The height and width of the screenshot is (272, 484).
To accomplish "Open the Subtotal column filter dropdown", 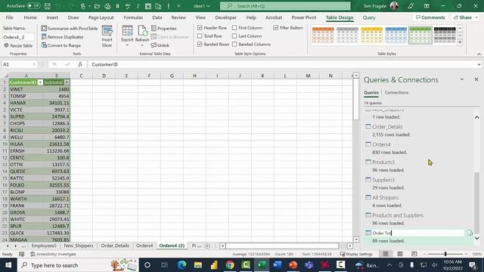I will click(67, 82).
